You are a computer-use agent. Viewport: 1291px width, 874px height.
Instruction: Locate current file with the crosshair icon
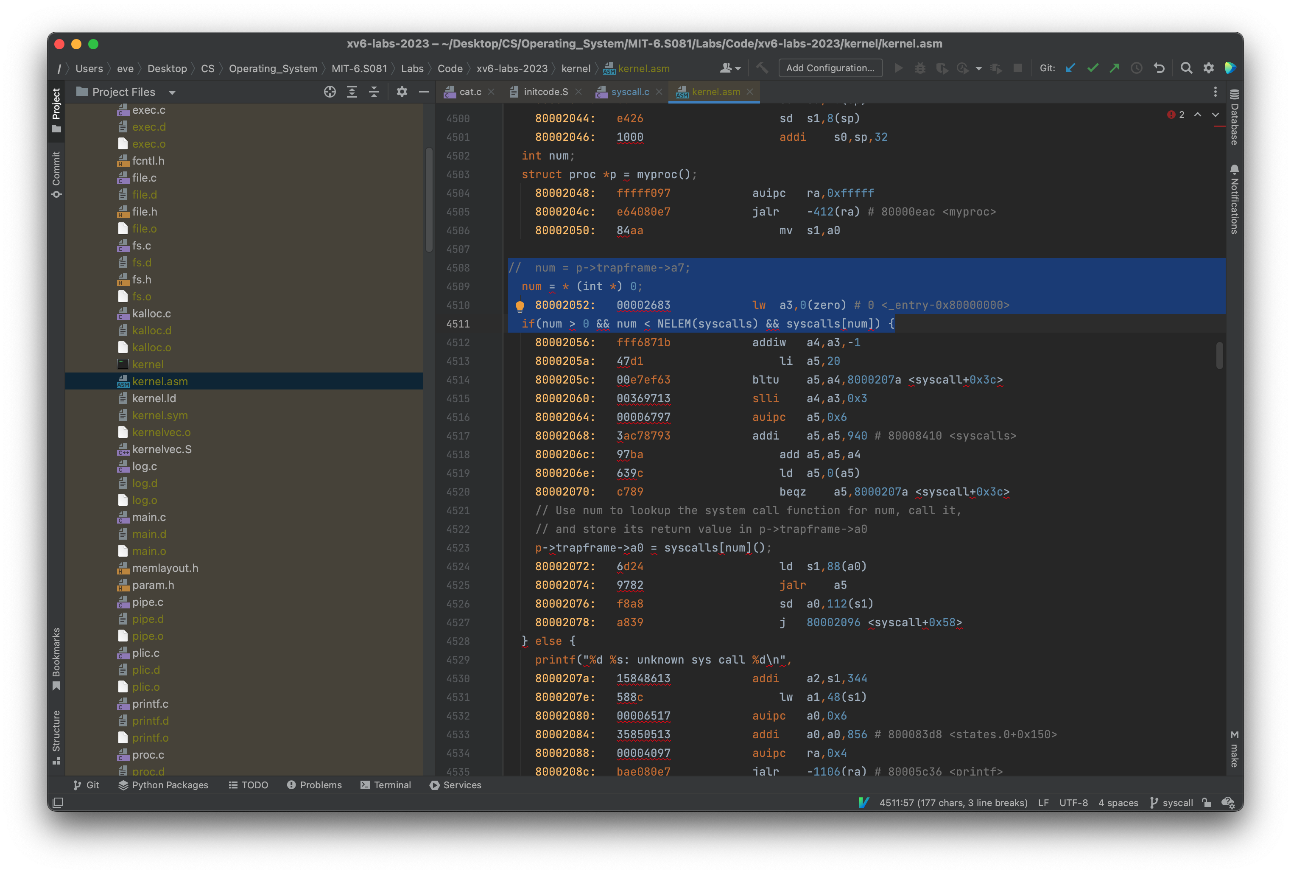tap(330, 92)
